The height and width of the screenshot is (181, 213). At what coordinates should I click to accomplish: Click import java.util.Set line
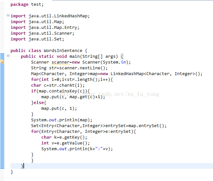tap(37, 39)
